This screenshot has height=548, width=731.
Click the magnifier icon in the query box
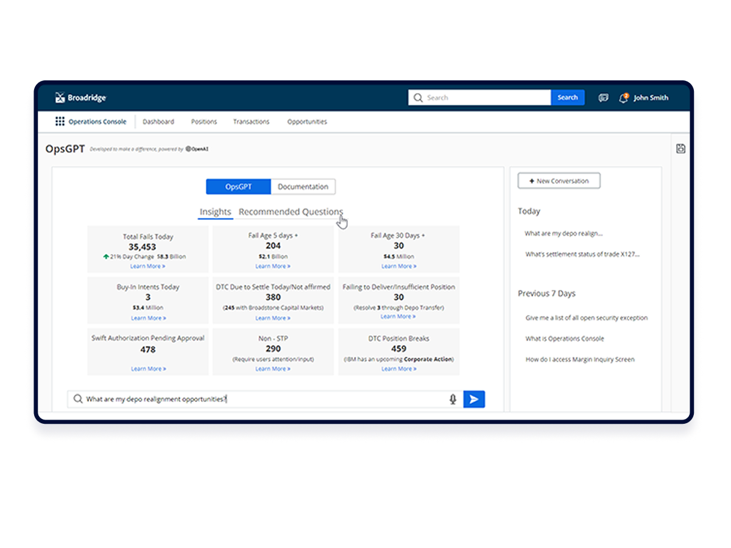point(78,399)
